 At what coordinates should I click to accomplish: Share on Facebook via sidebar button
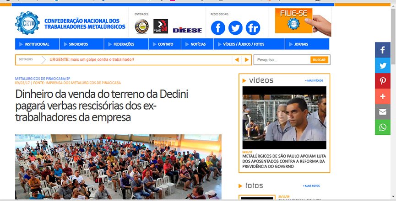click(383, 50)
